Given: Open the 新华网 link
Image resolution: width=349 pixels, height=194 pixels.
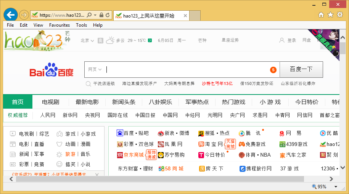Looking at the screenshot, I should coord(70,115).
